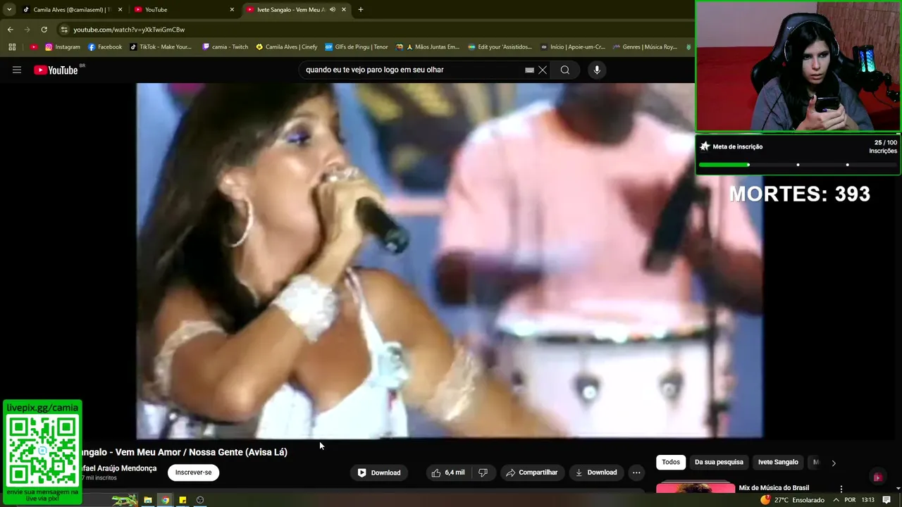Open the GIFs de Pingu | Tenor bookmark
Image resolution: width=902 pixels, height=507 pixels.
357,47
